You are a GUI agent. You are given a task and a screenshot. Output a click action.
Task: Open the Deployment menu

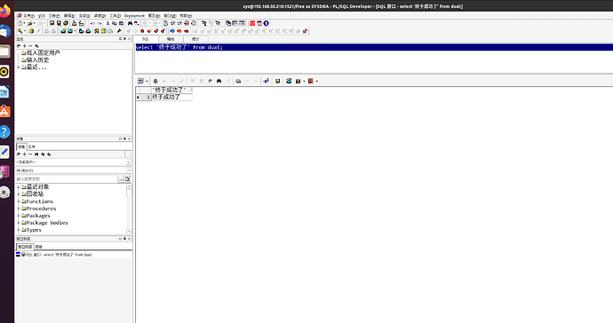click(x=134, y=16)
